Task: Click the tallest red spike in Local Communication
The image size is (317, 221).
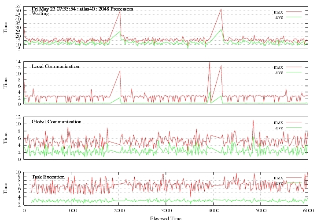Action: pos(209,63)
